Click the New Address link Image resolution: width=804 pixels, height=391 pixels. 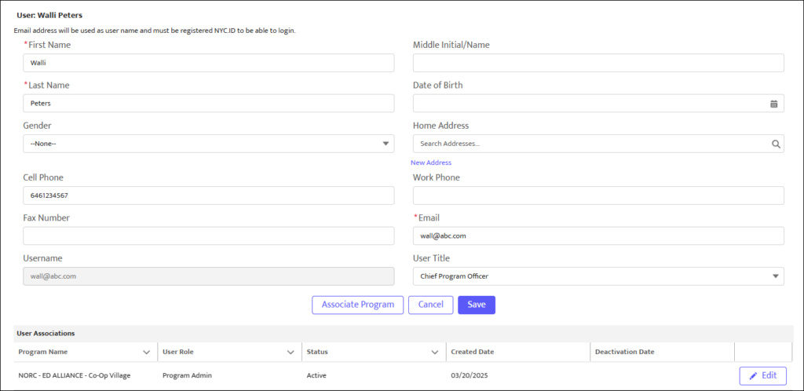click(x=431, y=163)
